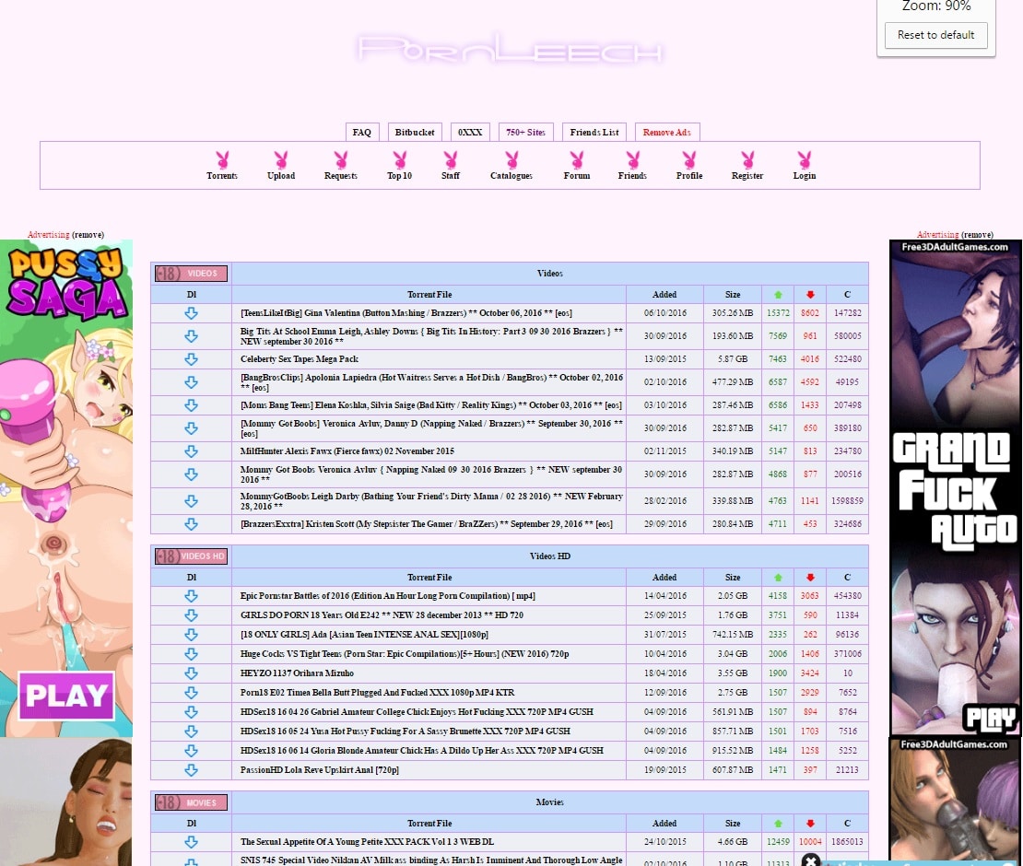Click download arrow for the 339.88 MB torrent
The width and height of the screenshot is (1023, 866).
tap(191, 501)
